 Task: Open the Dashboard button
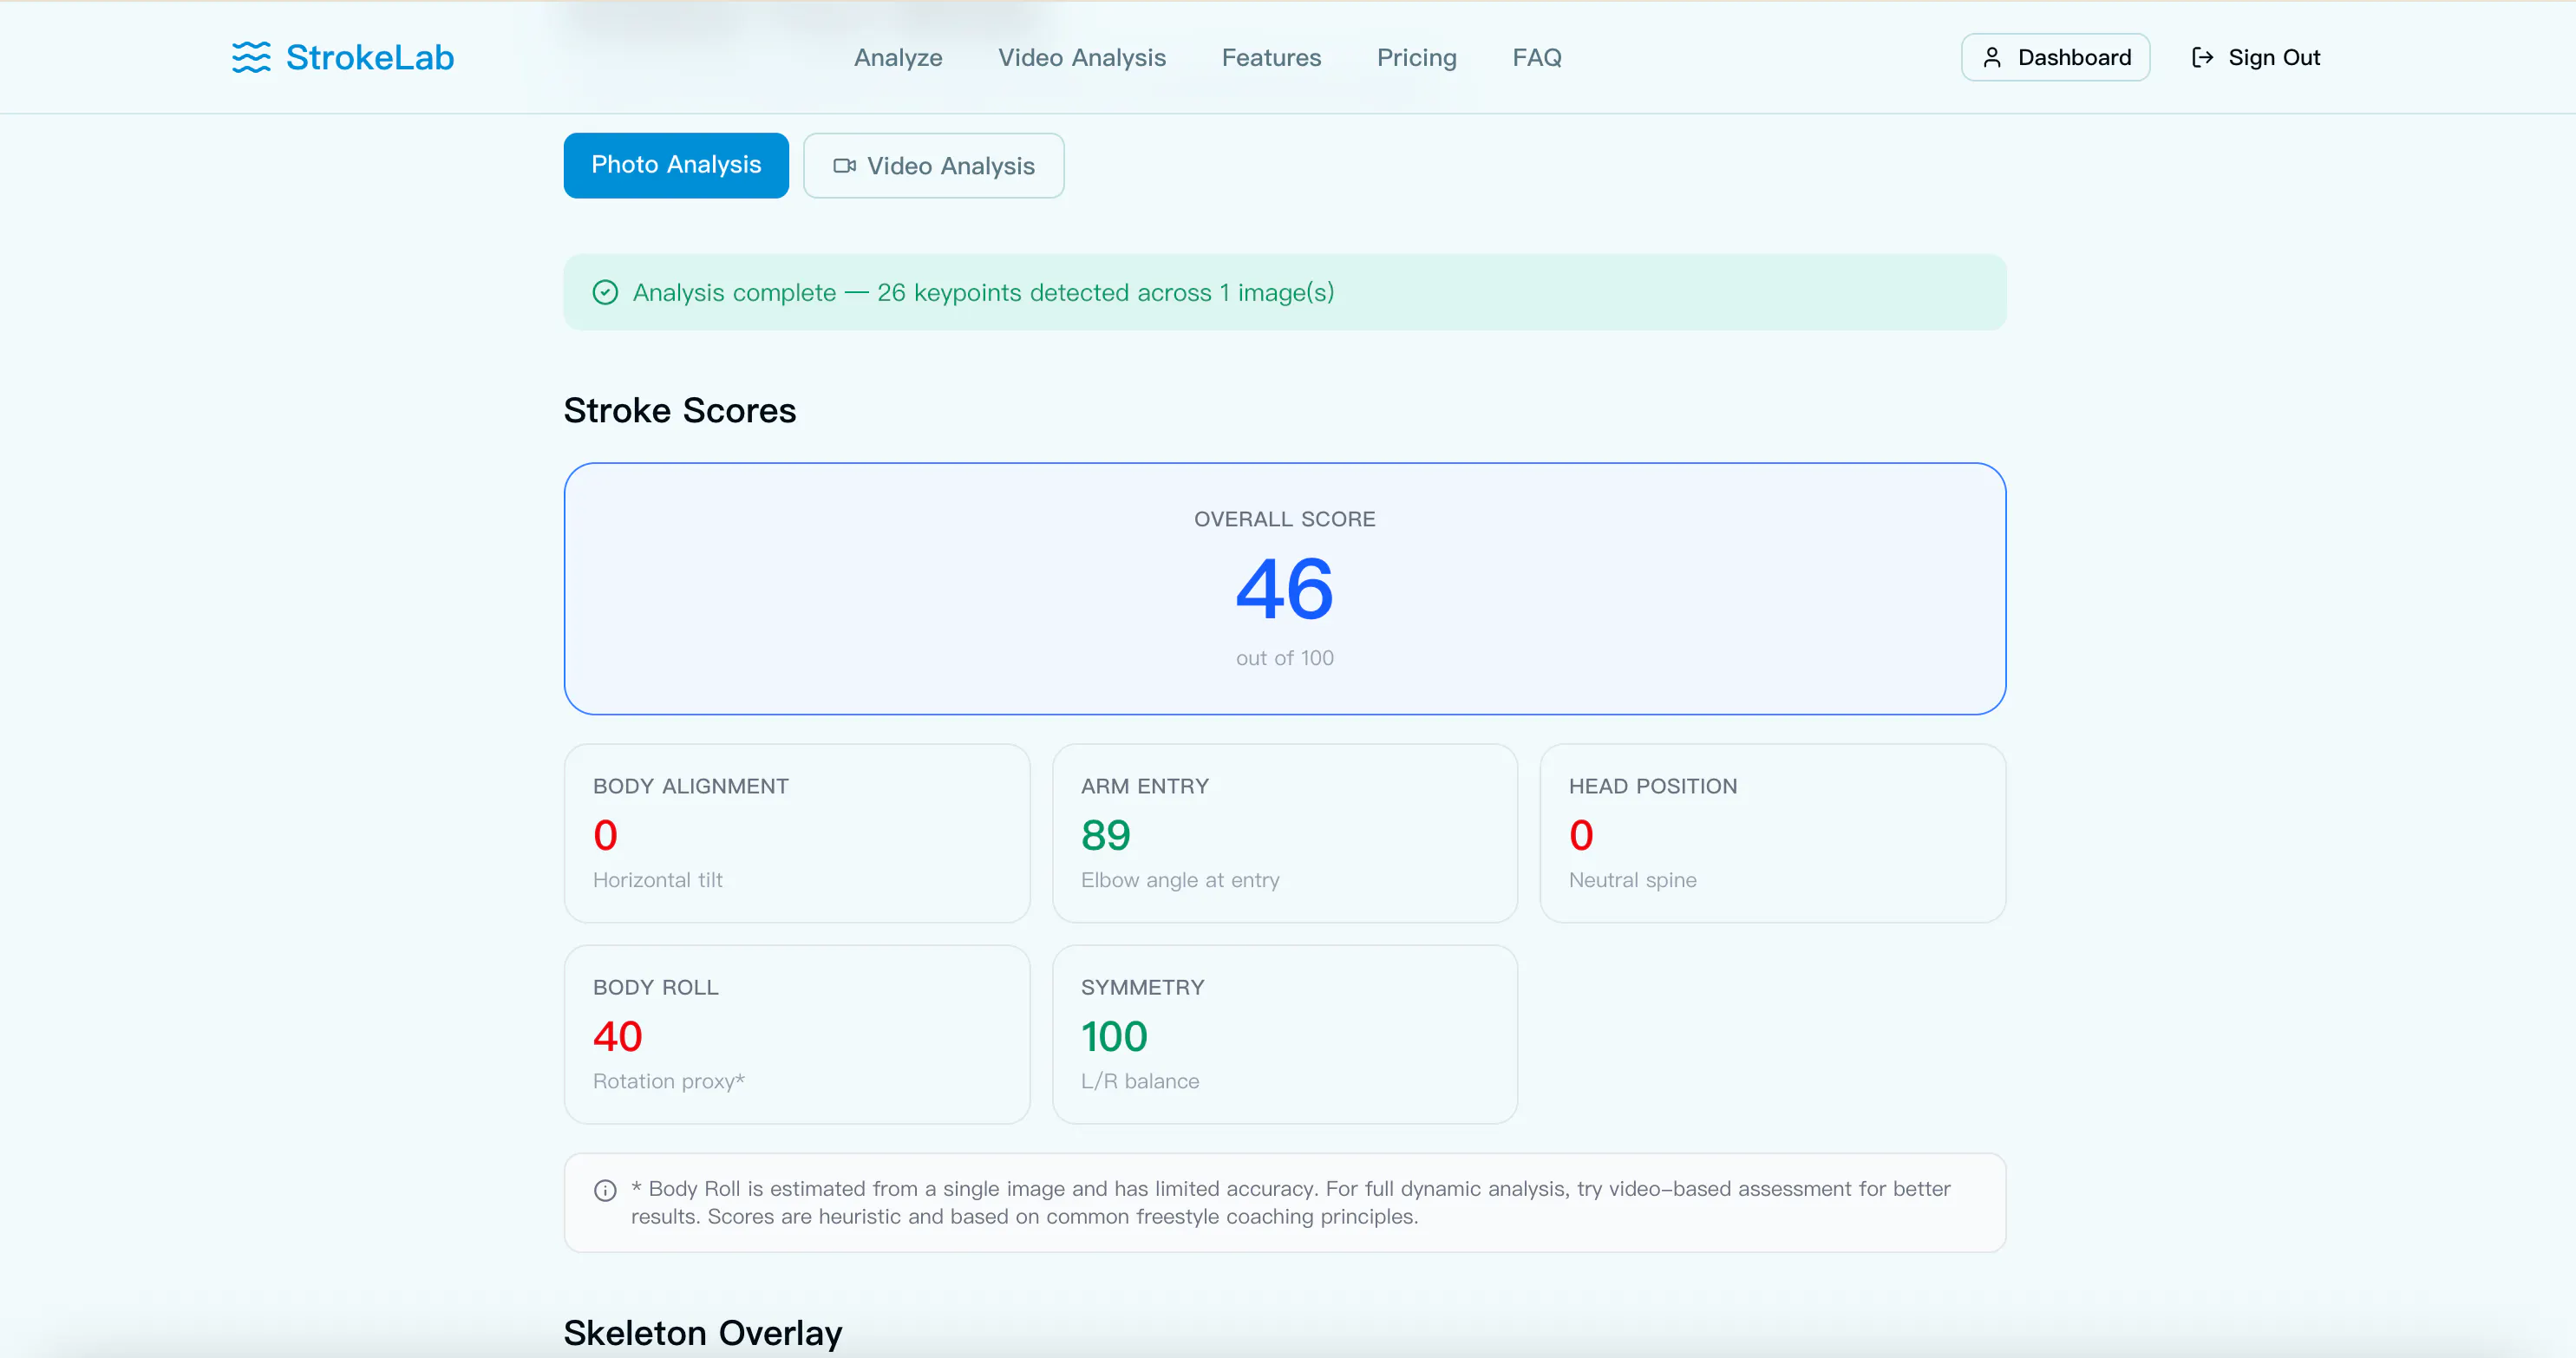(x=2055, y=57)
